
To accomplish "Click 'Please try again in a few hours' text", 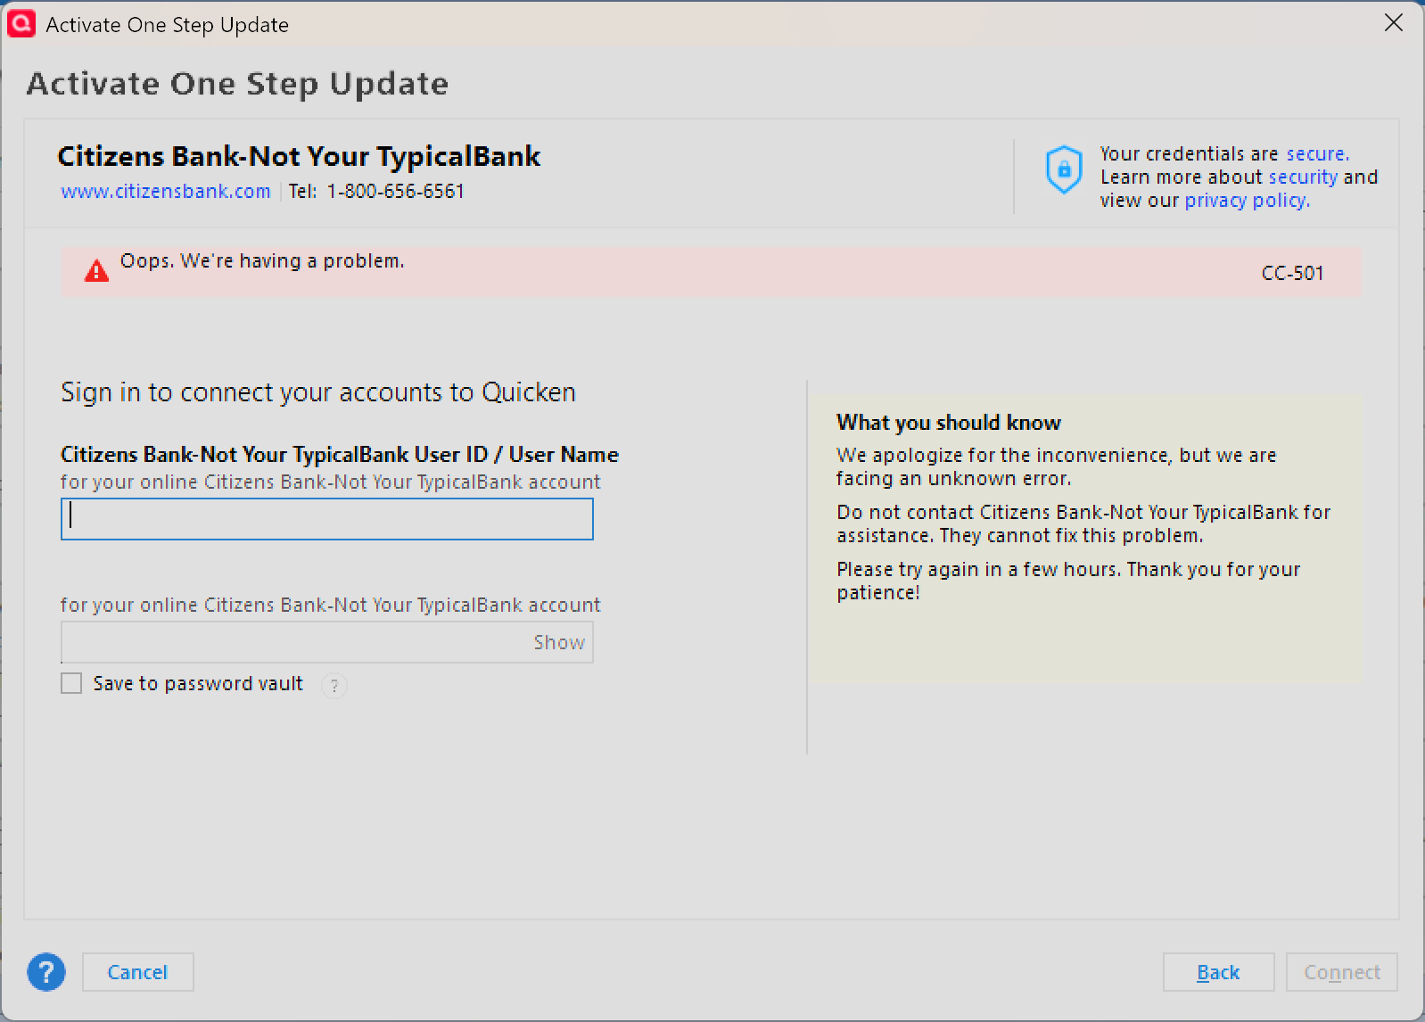I will point(1068,581).
